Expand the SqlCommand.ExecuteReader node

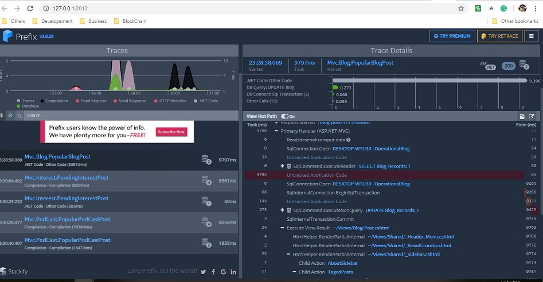click(x=282, y=166)
